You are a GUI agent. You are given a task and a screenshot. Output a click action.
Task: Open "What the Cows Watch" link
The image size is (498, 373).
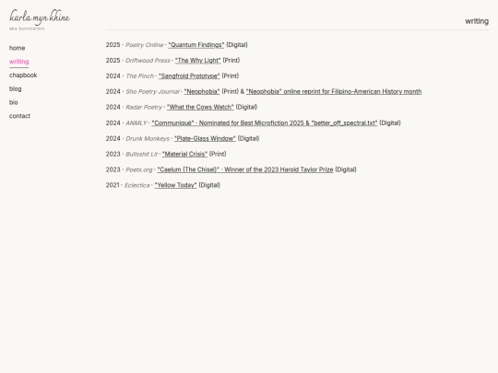200,107
